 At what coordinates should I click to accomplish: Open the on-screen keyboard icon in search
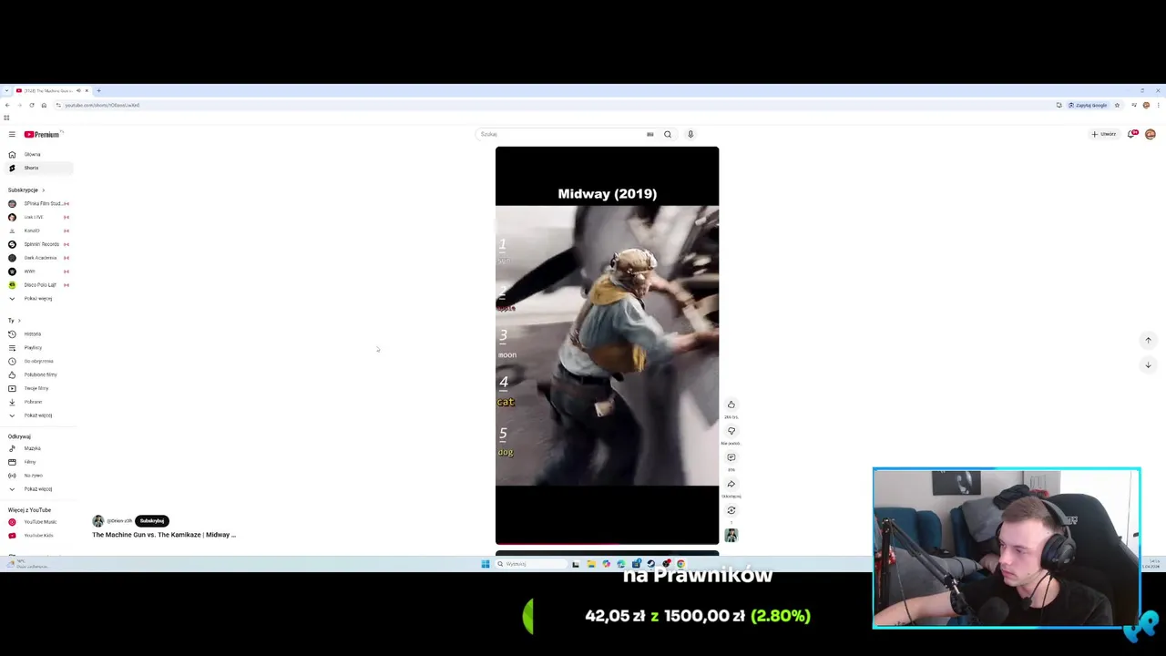point(649,134)
